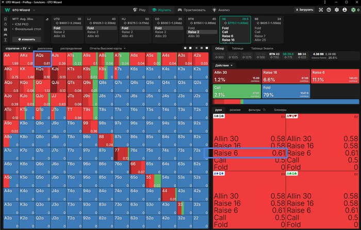The image size is (361, 230).
Task: Click the gamepad icon in left sidebar
Action: 6,35
